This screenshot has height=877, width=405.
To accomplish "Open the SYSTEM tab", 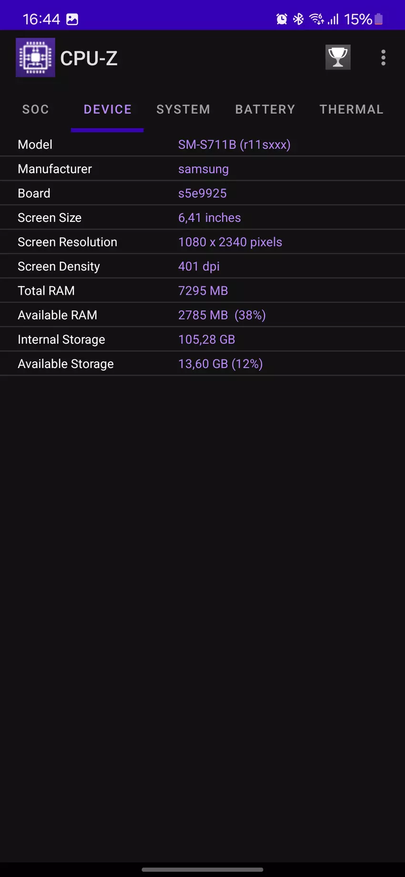I will [183, 110].
